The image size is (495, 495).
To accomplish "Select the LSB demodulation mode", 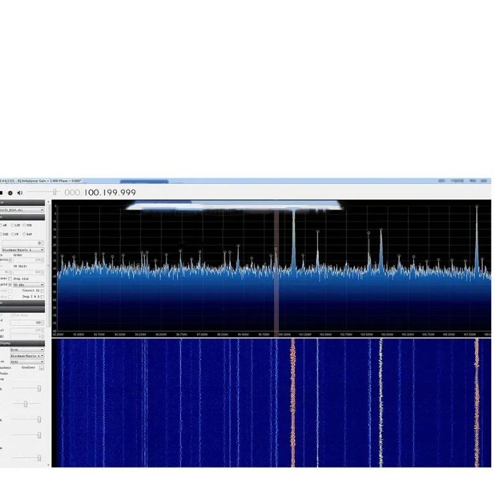I will pos(13,225).
